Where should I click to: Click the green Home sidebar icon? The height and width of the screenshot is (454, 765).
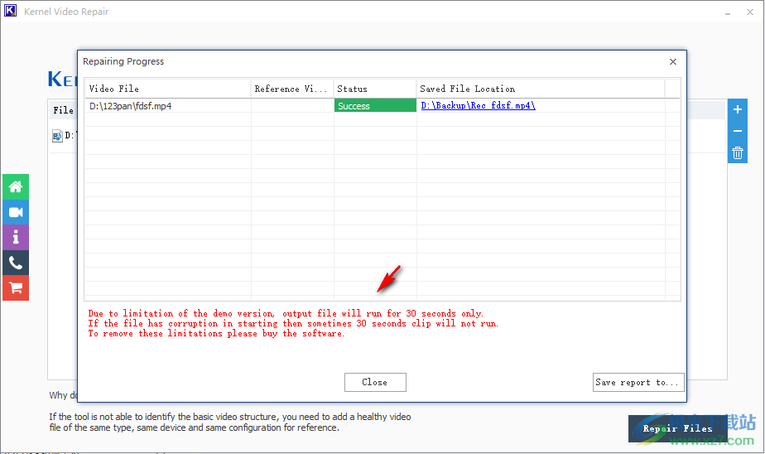tap(15, 187)
